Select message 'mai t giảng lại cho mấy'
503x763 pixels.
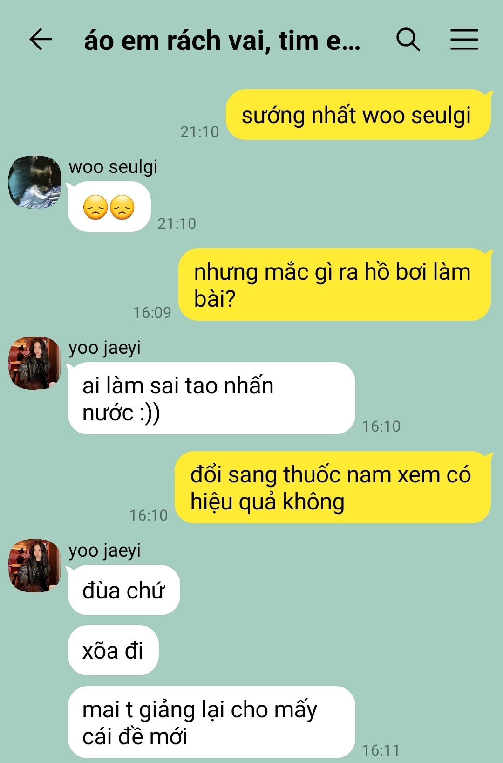(x=211, y=722)
